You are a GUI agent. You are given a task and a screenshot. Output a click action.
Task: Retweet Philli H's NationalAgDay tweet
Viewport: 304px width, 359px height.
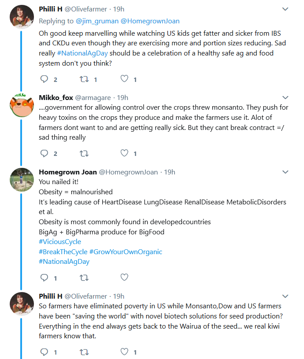(84, 79)
